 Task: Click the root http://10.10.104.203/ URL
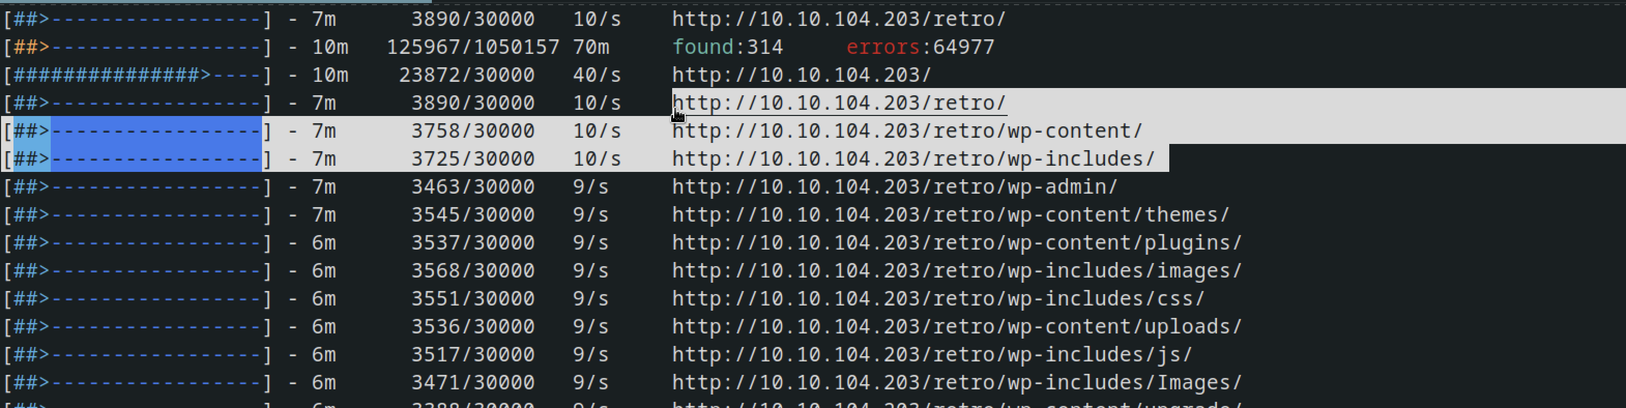click(802, 75)
